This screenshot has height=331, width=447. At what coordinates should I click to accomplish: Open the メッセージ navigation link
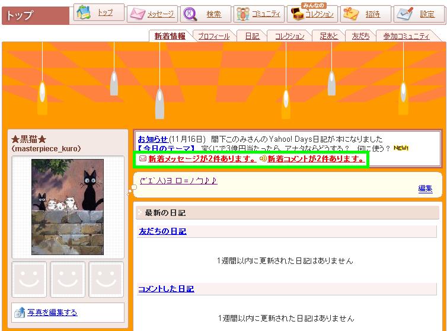pyautogui.click(x=161, y=14)
